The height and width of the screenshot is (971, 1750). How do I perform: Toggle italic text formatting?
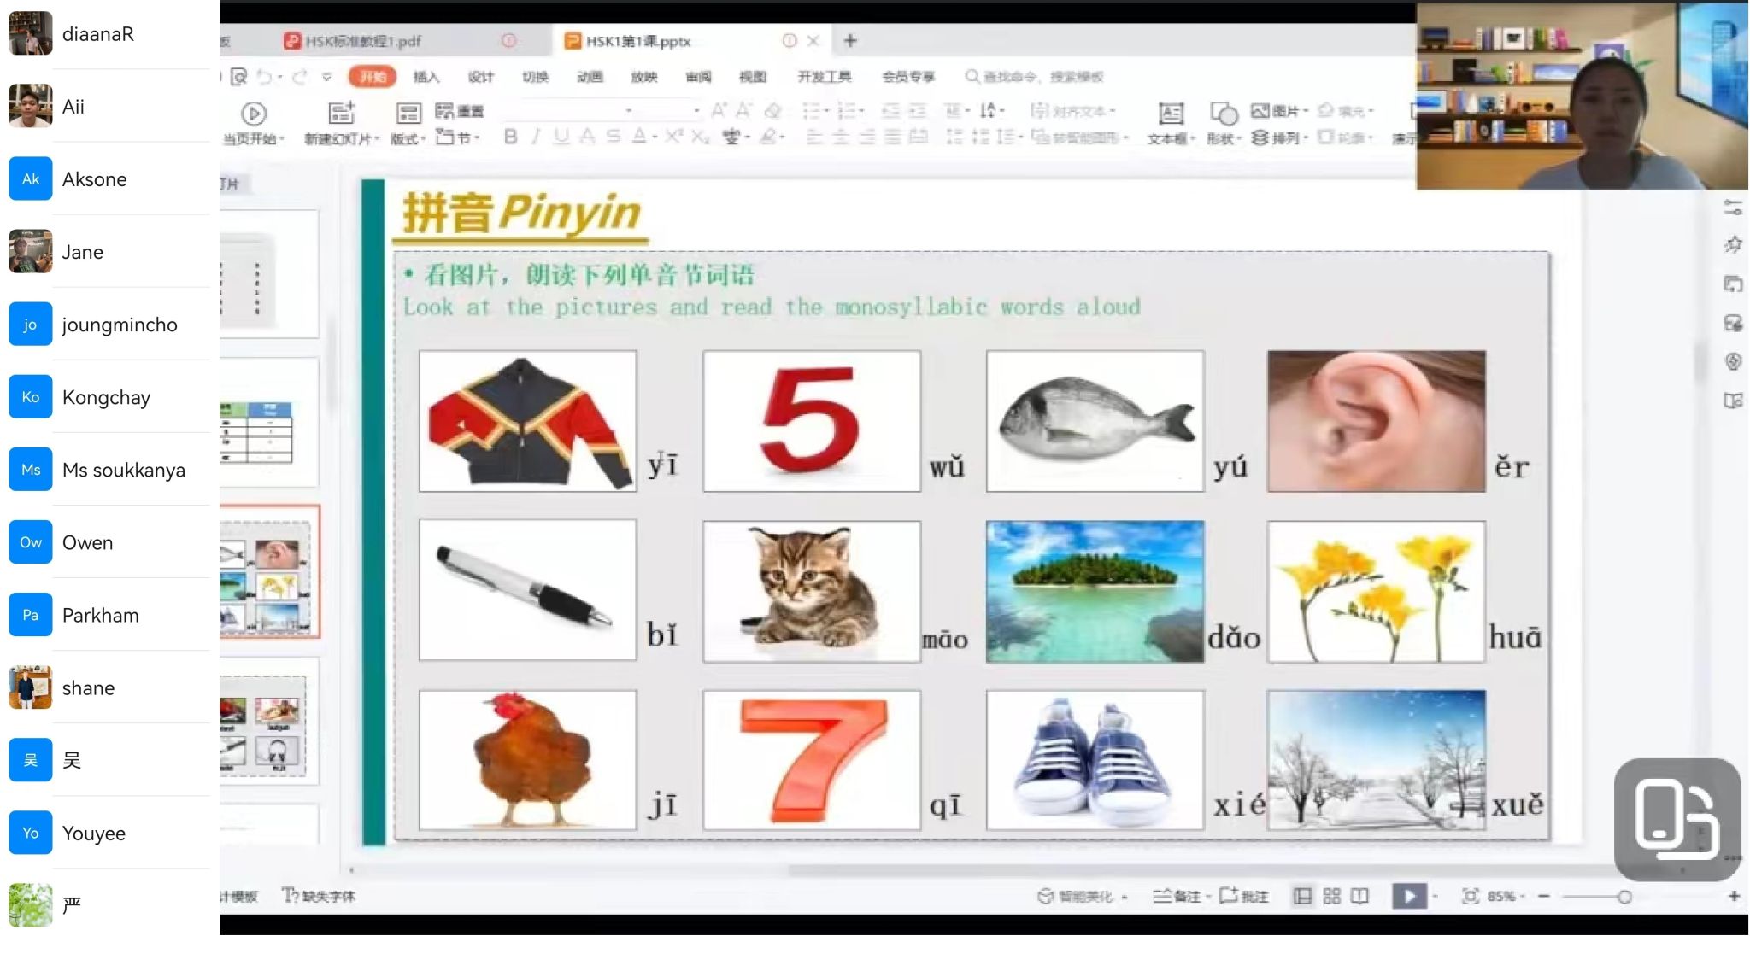tap(536, 137)
